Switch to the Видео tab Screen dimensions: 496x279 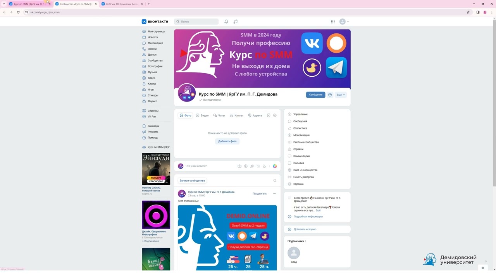coord(202,115)
